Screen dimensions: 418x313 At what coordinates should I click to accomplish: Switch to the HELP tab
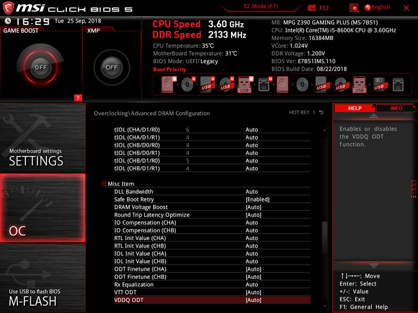(355, 108)
